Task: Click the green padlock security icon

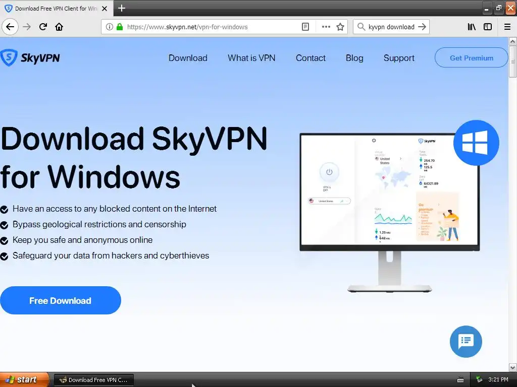Action: point(120,27)
